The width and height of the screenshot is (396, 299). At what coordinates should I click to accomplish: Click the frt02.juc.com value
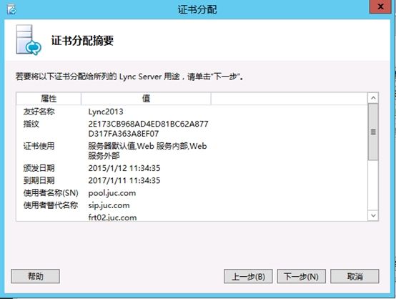coord(112,217)
